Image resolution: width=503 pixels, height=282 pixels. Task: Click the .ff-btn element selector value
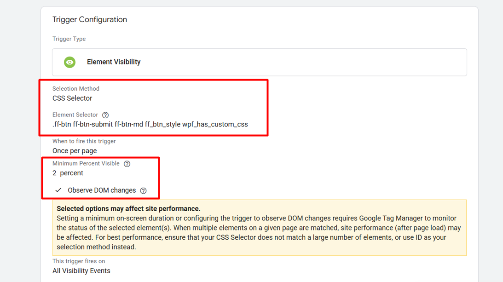click(150, 124)
